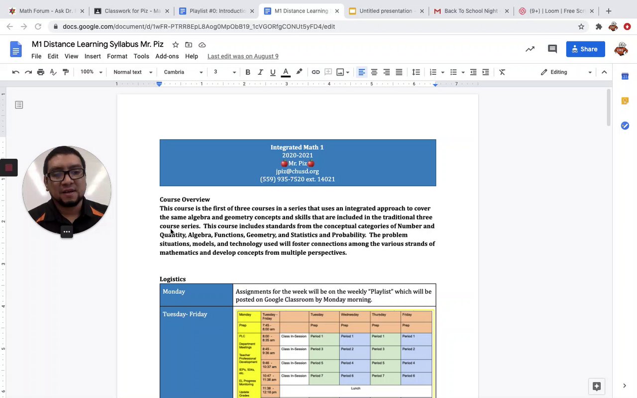Open the File menu

click(36, 56)
